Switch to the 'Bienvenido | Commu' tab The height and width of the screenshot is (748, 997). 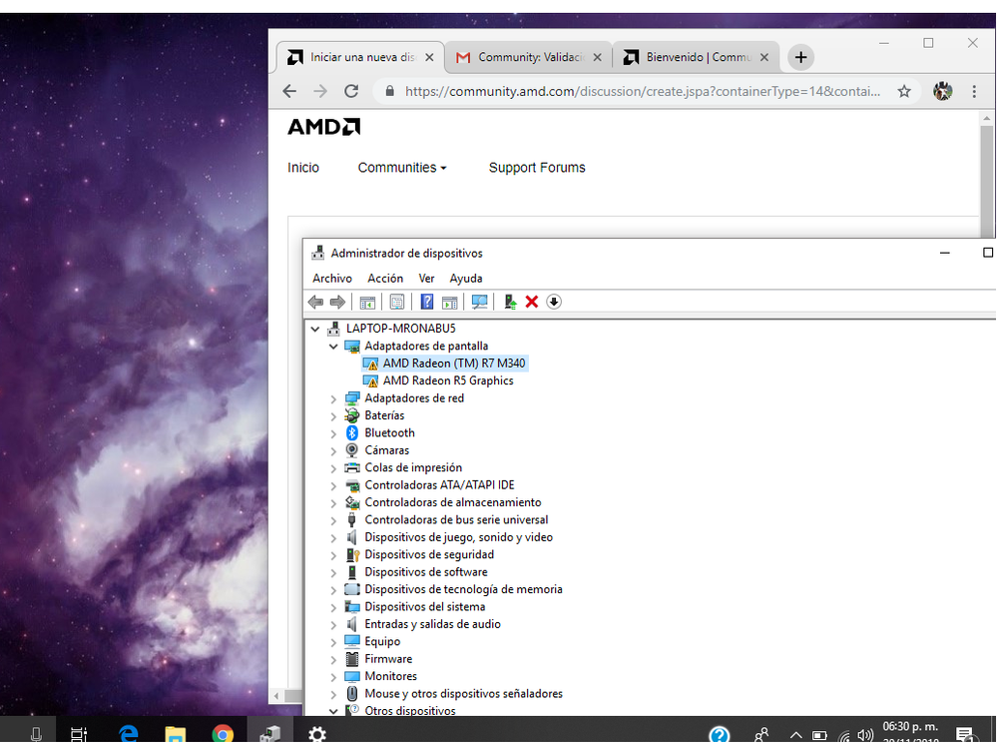pyautogui.click(x=697, y=57)
